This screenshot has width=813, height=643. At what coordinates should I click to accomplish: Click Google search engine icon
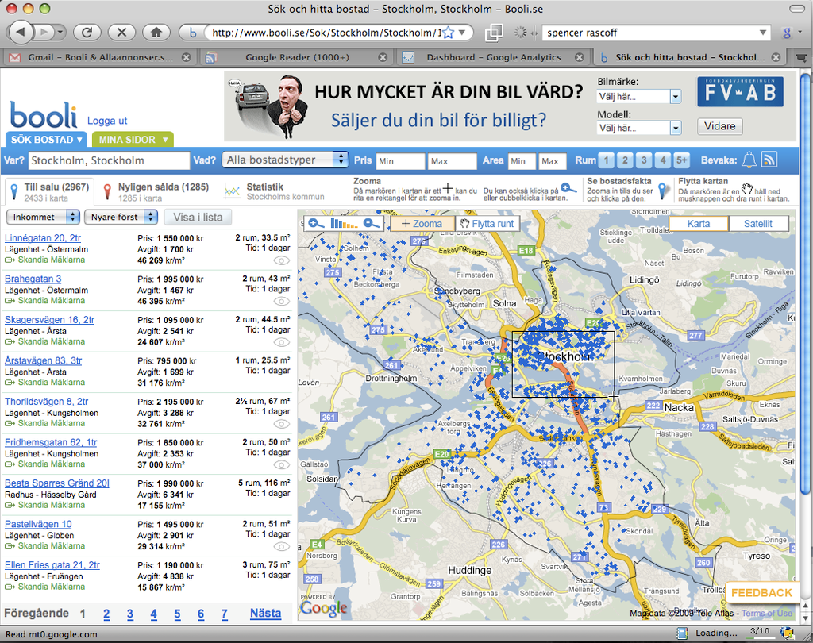pyautogui.click(x=787, y=33)
